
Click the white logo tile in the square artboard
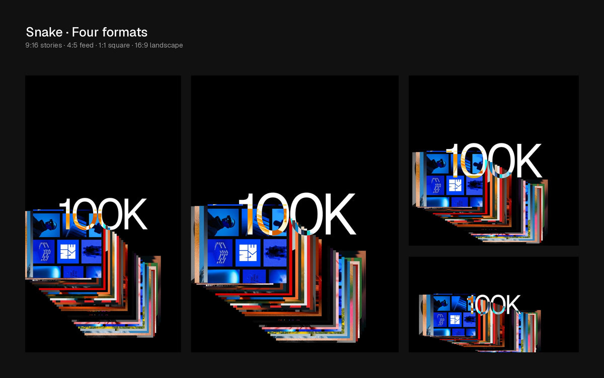(x=455, y=185)
